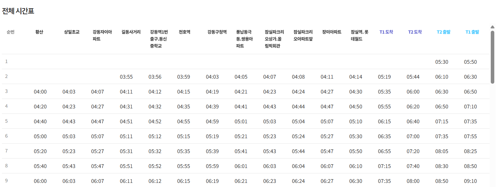The width and height of the screenshot is (500, 187).
Task: Select the 강동자이아파트 column header
Action: (x=102, y=35)
